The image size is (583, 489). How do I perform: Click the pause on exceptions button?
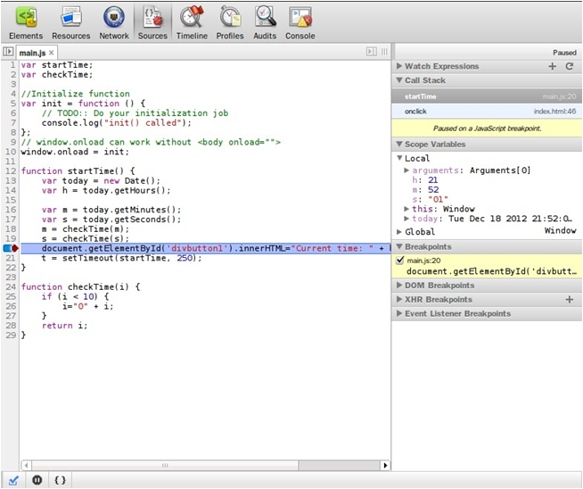point(37,479)
